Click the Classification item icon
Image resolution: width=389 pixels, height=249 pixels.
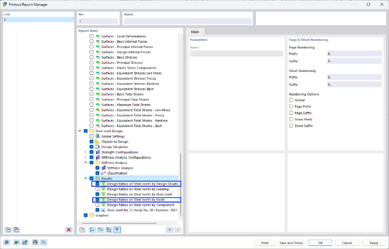103,173
